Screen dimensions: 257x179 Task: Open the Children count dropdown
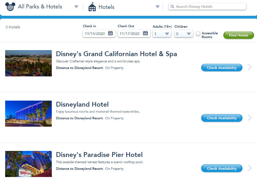184,34
